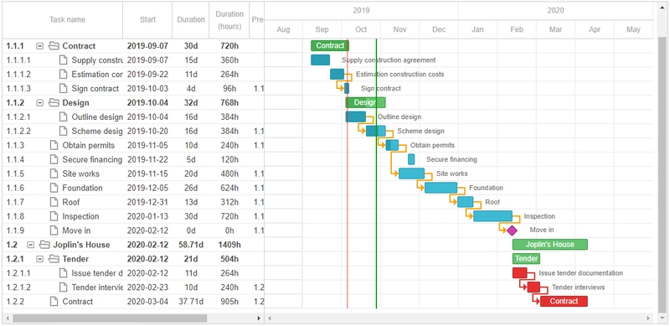
Task: Click the file icon beside Inspection
Action: coord(54,216)
